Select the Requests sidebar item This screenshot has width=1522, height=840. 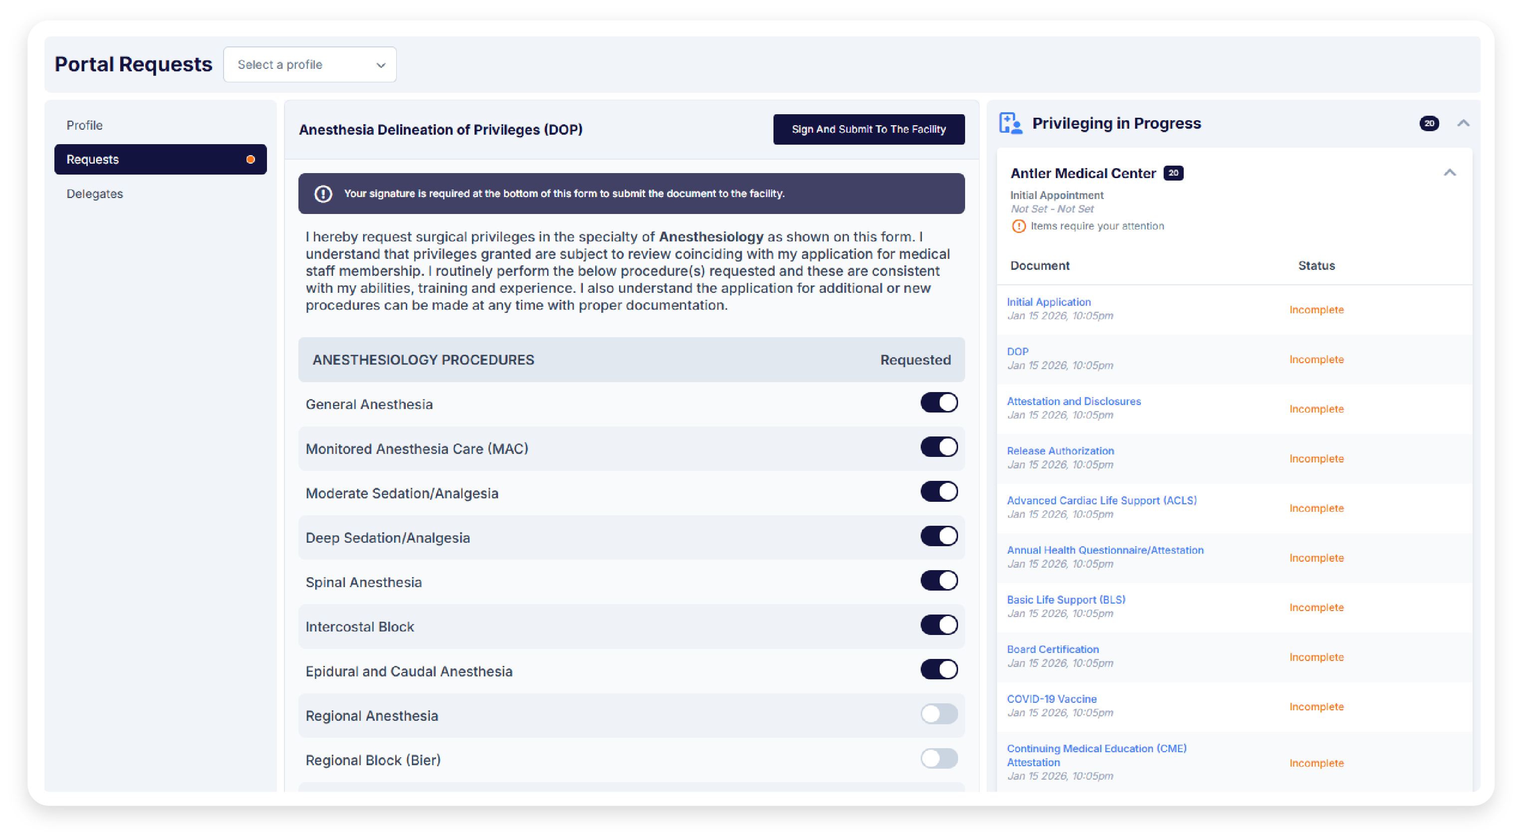pos(92,159)
